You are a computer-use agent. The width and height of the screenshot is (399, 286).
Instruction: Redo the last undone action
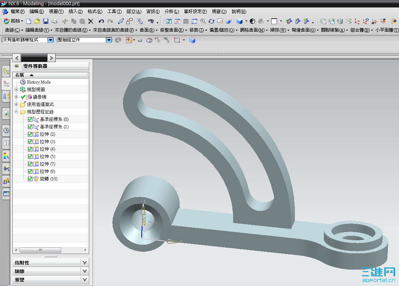click(110, 21)
